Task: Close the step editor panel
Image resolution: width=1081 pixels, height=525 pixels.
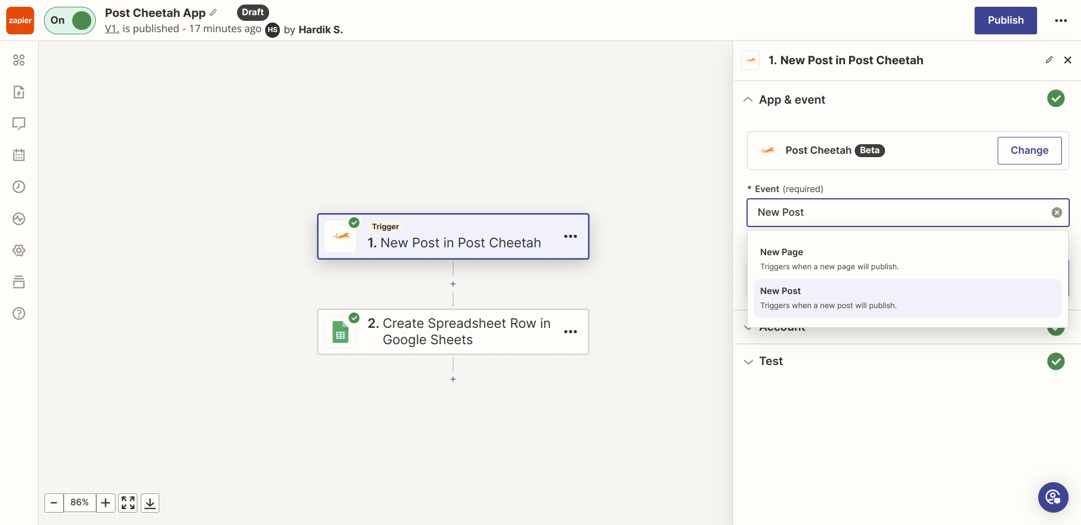Action: pyautogui.click(x=1067, y=60)
